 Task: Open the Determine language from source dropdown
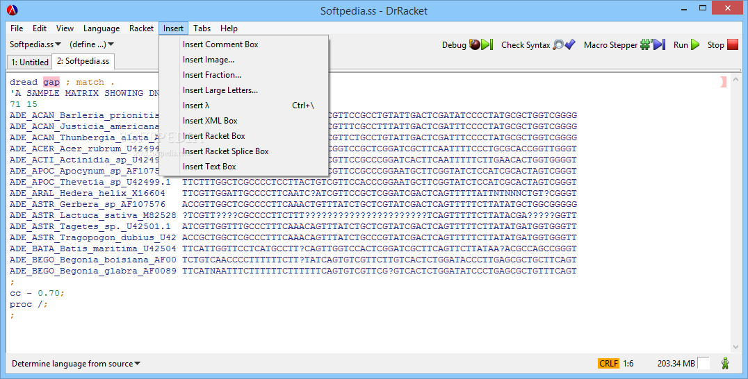tap(76, 363)
